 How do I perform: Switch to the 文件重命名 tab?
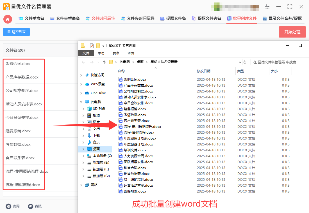(31, 18)
